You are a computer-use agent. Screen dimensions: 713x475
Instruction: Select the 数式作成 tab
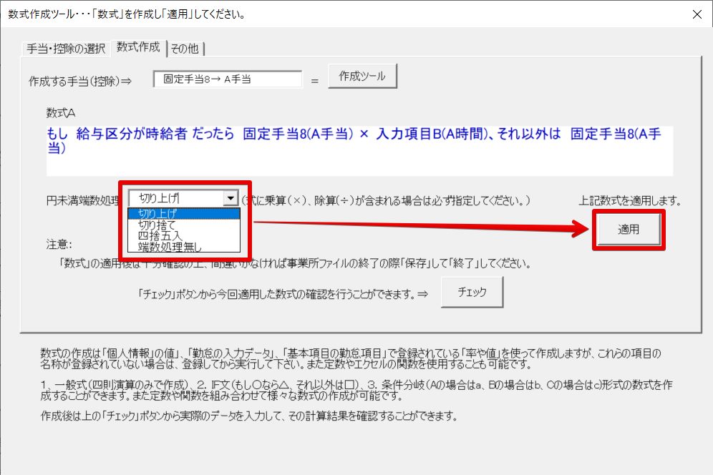point(138,48)
